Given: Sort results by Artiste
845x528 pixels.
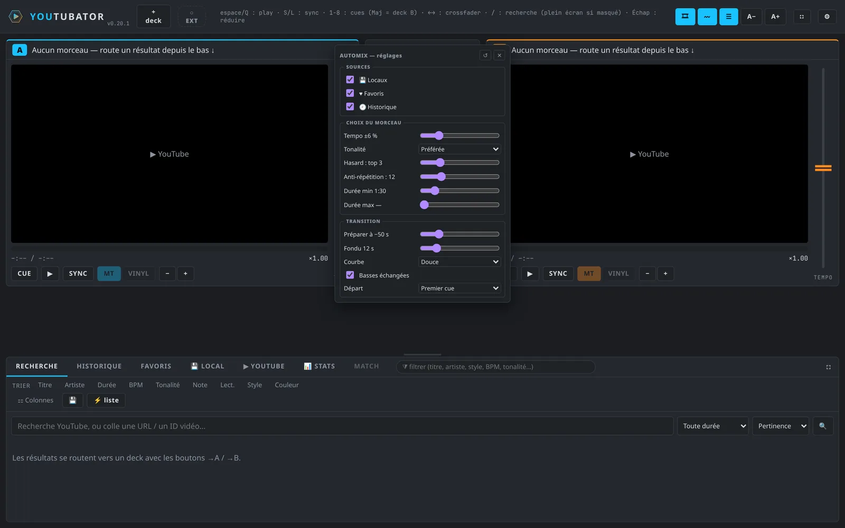Looking at the screenshot, I should coord(74,385).
